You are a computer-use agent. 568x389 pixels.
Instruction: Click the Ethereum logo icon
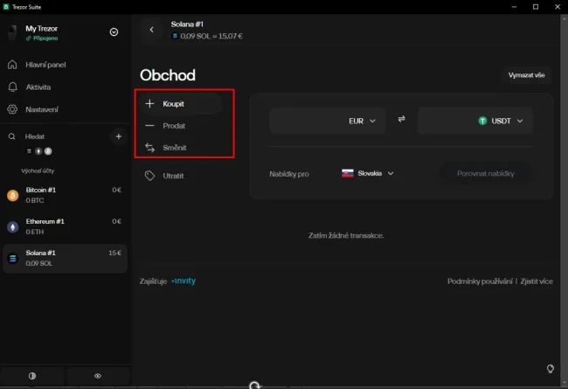13,227
